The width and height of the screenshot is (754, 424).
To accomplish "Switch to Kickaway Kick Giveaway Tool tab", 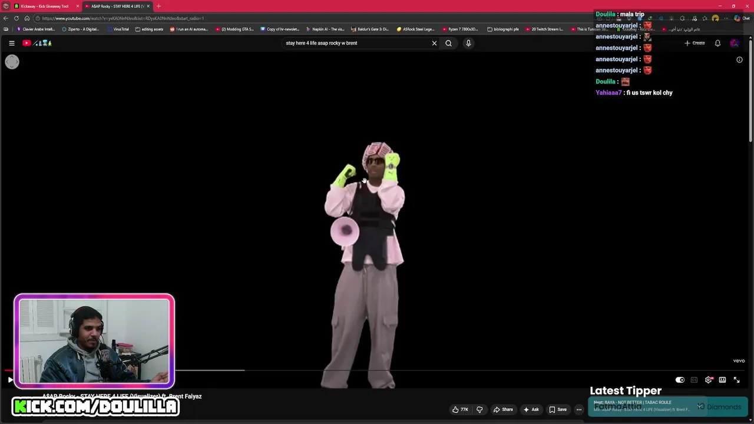I will (x=46, y=6).
